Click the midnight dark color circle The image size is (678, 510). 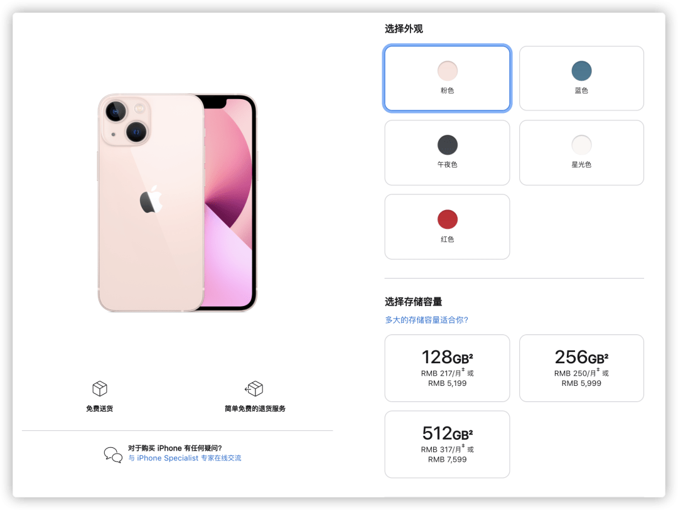(x=447, y=145)
